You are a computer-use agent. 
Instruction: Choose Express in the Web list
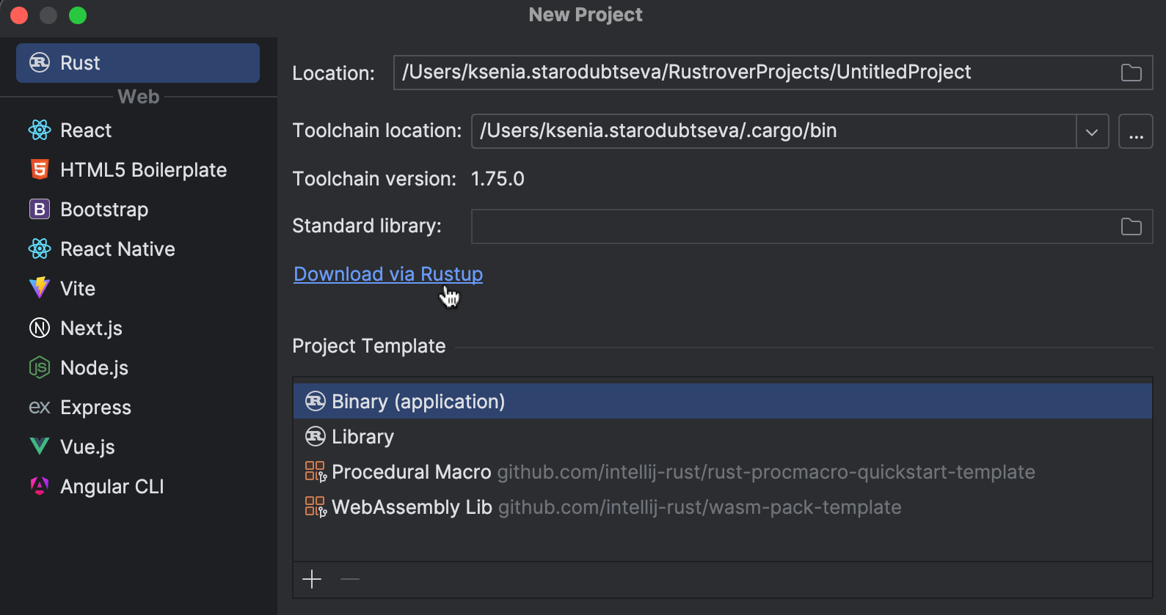(95, 408)
